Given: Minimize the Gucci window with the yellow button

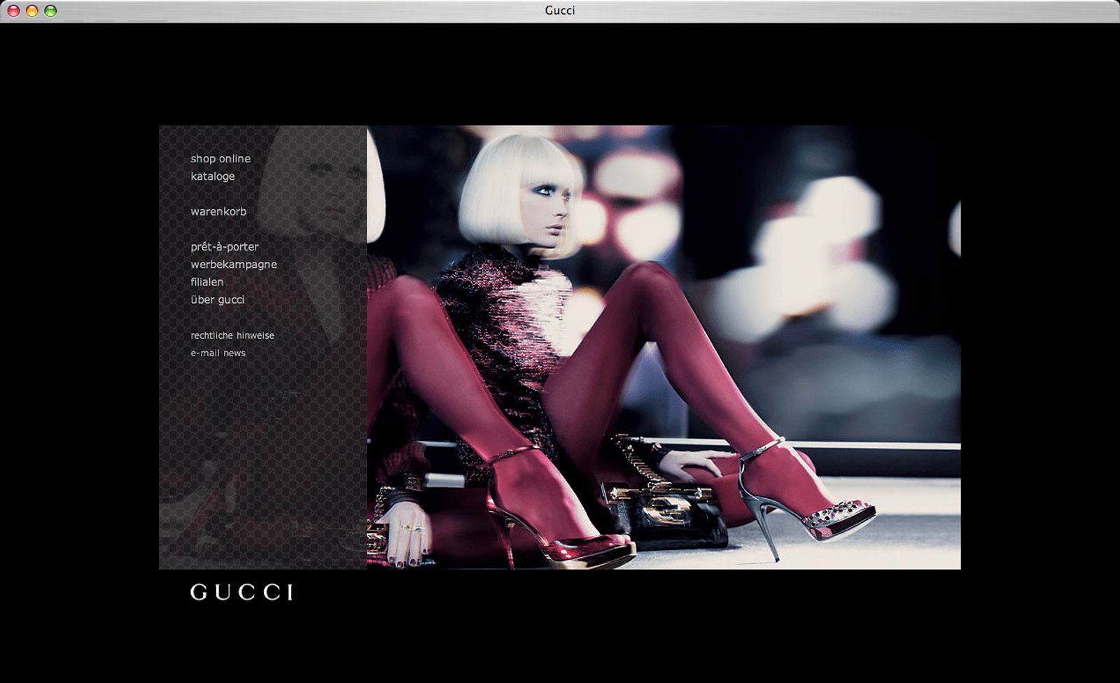Looking at the screenshot, I should click(31, 10).
